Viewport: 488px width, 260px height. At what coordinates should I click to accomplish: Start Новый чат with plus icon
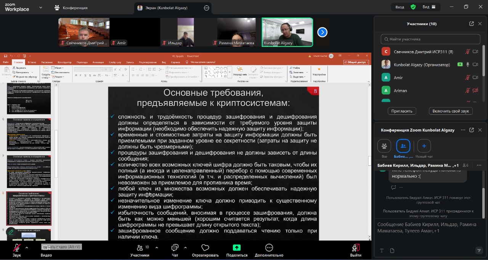click(x=424, y=146)
